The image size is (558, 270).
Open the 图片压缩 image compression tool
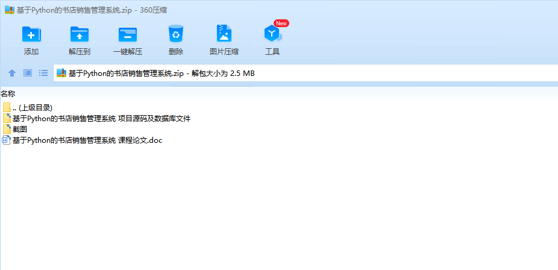click(224, 33)
